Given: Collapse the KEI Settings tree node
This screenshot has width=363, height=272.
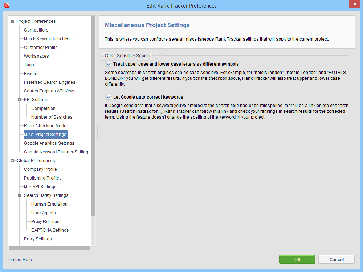Looking at the screenshot, I should point(20,100).
